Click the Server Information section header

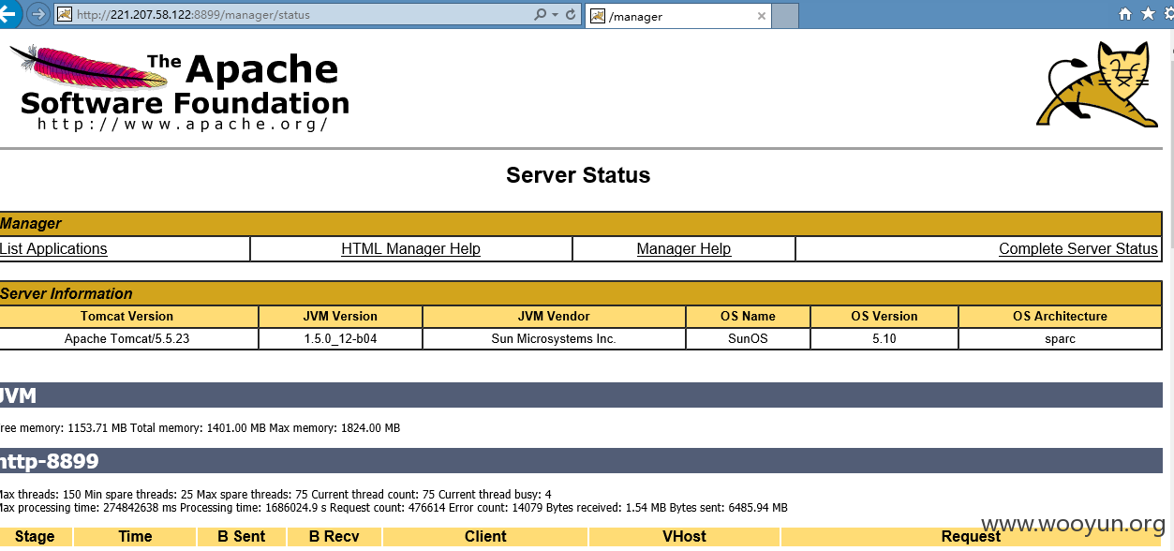581,293
